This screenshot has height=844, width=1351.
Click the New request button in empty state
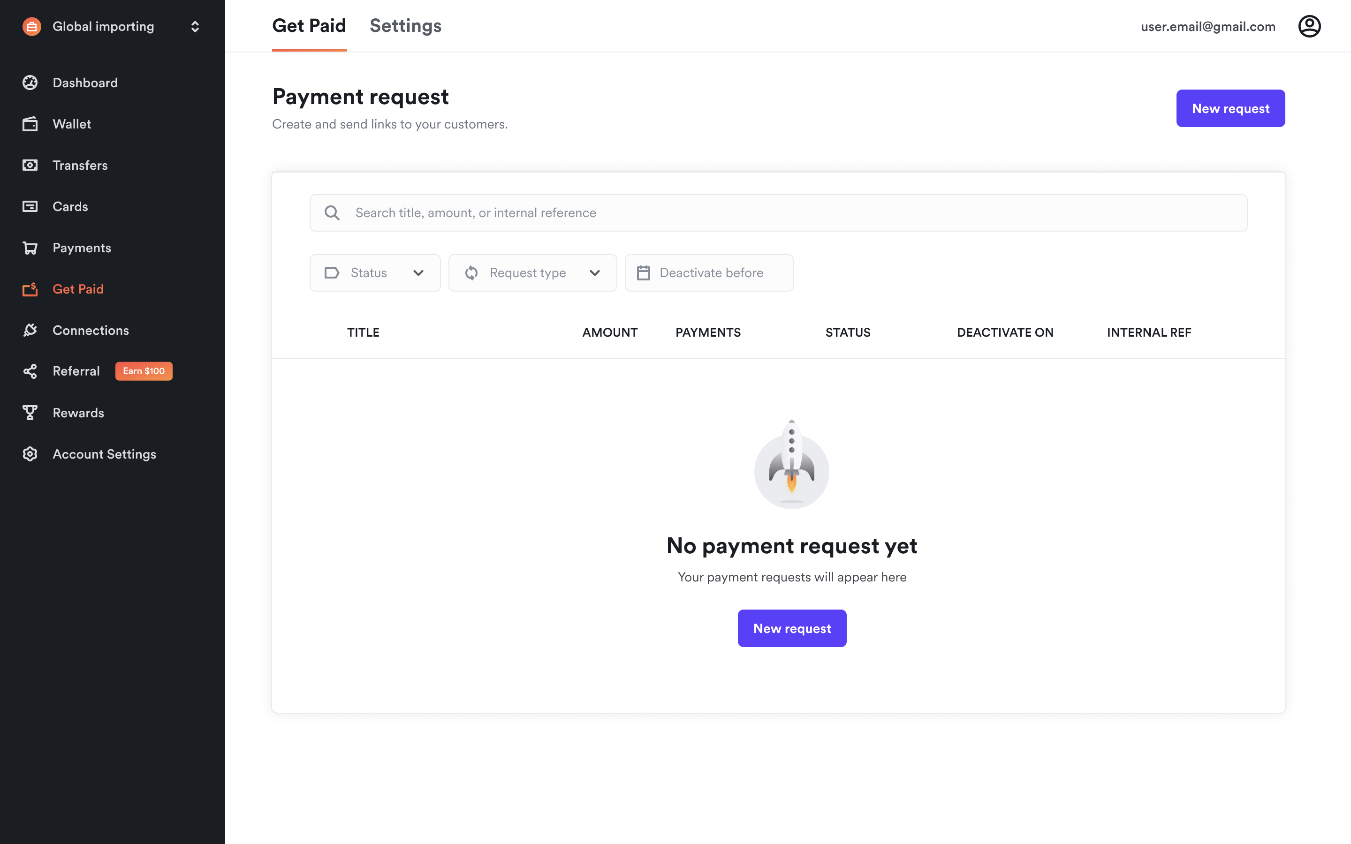pyautogui.click(x=792, y=628)
